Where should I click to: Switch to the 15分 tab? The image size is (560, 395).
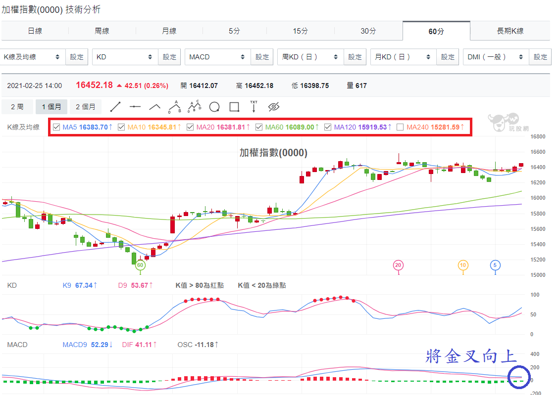[x=300, y=31]
